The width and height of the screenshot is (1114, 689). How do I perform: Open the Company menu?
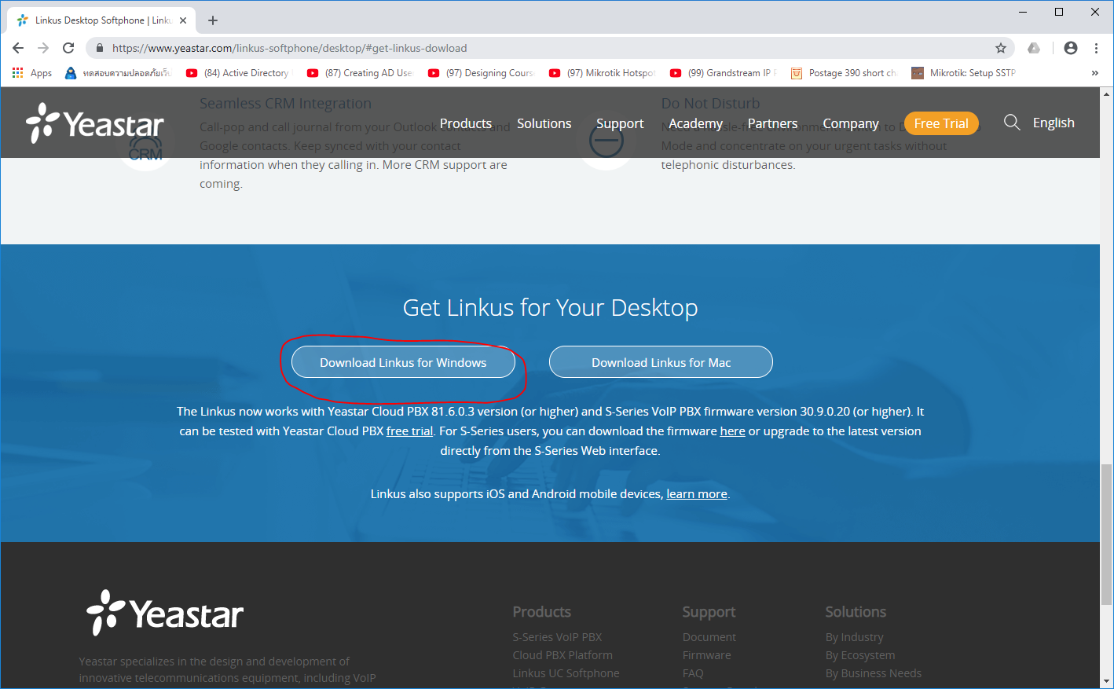point(851,123)
